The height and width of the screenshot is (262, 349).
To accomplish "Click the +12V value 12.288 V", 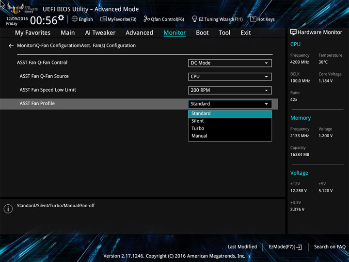I will click(x=298, y=191).
